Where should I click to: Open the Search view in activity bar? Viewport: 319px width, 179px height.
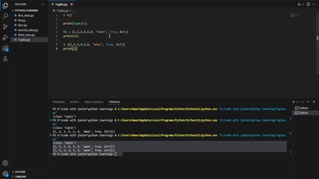coord(5,16)
